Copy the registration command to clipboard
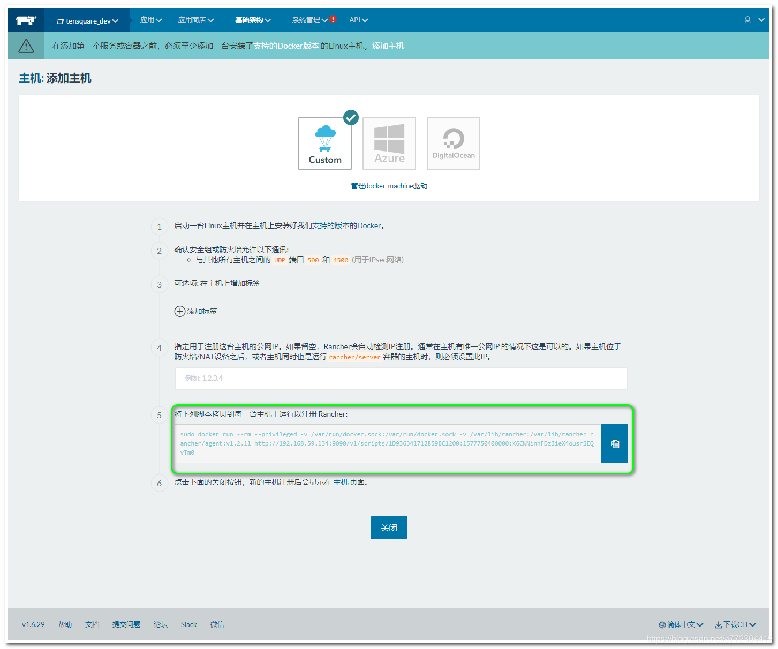778x649 pixels. pos(615,444)
